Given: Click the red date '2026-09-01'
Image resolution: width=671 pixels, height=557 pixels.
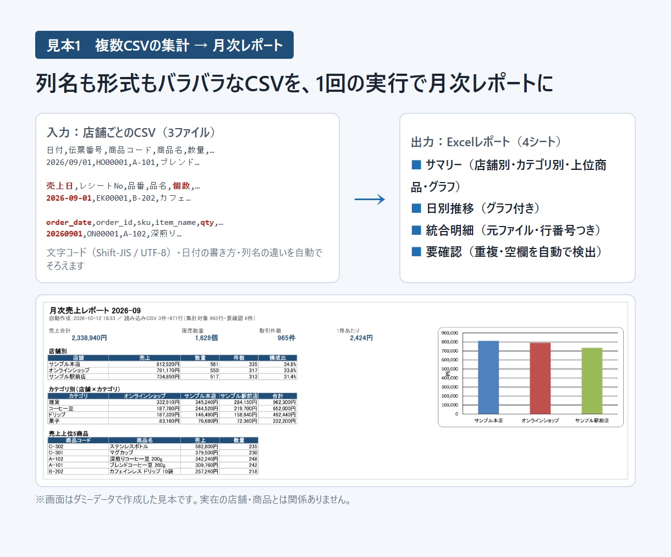Looking at the screenshot, I should [69, 198].
